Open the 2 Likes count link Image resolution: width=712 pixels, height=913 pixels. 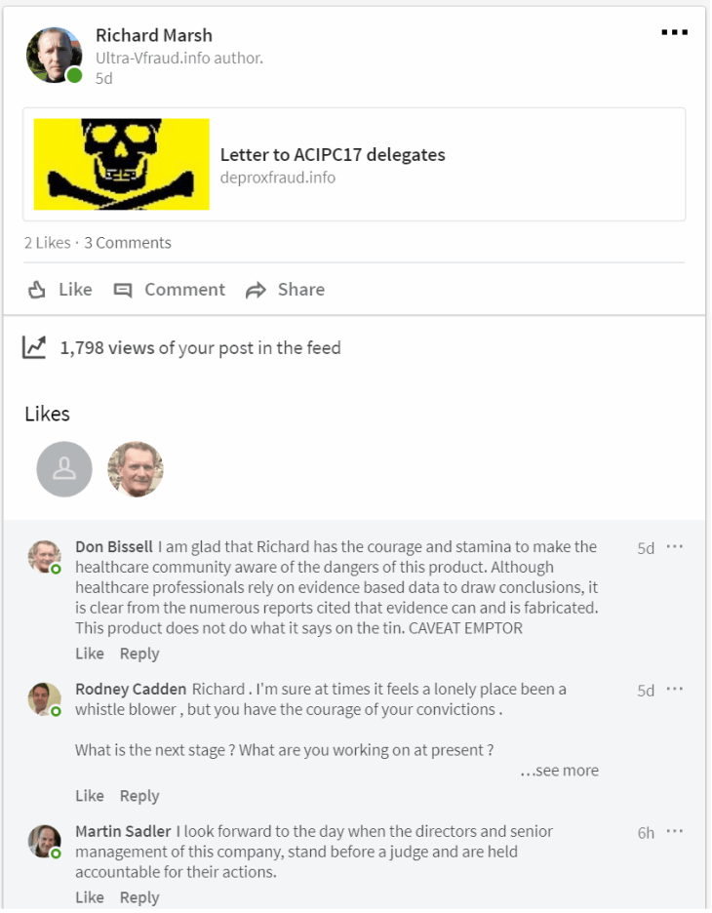tap(47, 243)
